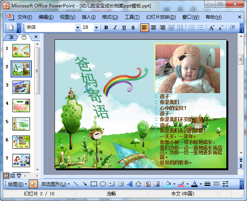Close the slides pane
247x201 pixels.
point(36,37)
